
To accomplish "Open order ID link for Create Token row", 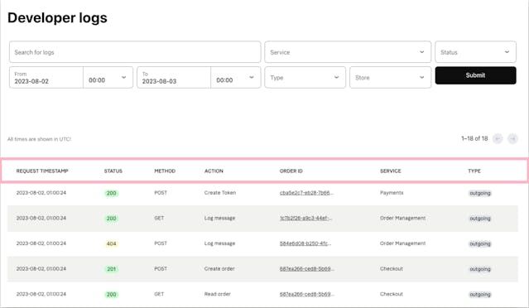I will 306,193.
